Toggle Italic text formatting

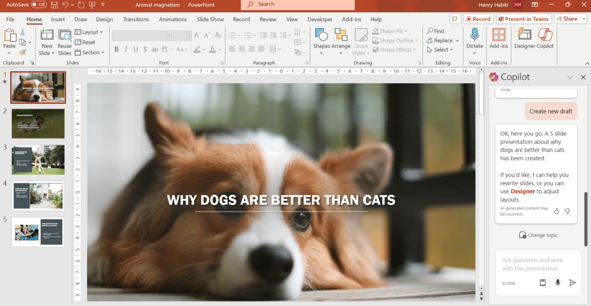coord(126,49)
